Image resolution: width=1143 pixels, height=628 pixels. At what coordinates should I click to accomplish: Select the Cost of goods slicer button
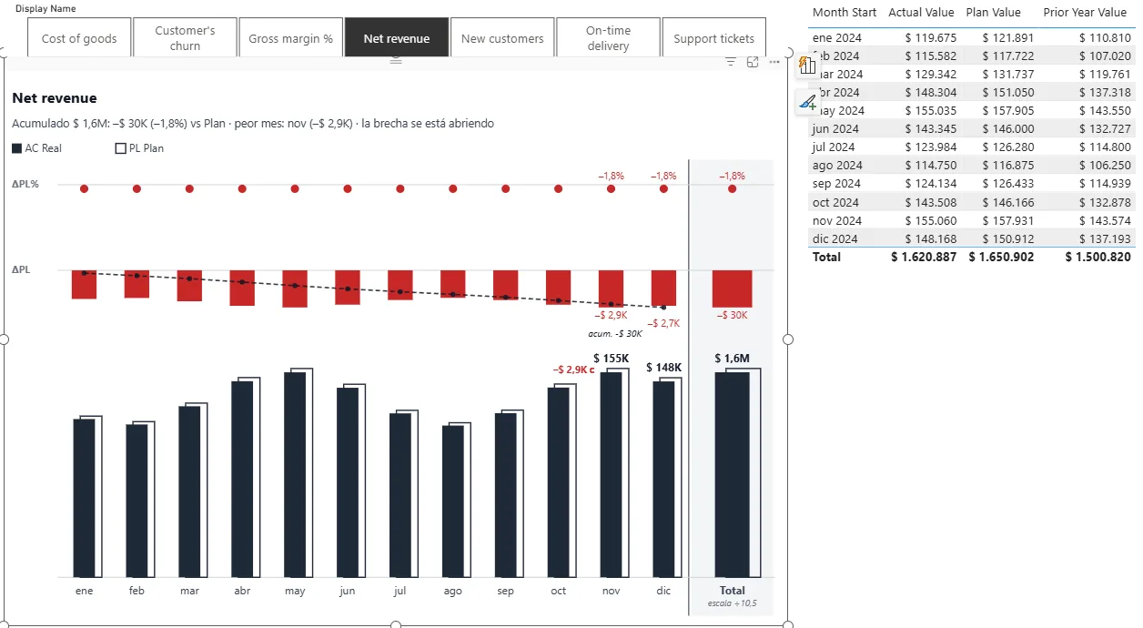pyautogui.click(x=79, y=38)
